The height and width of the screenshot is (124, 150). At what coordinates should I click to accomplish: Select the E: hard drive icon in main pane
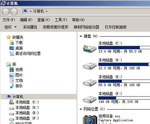coord(90,83)
